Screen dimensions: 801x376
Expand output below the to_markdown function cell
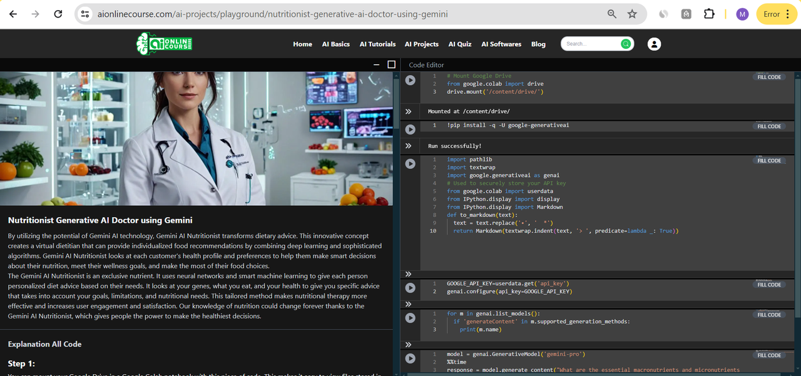coord(408,274)
